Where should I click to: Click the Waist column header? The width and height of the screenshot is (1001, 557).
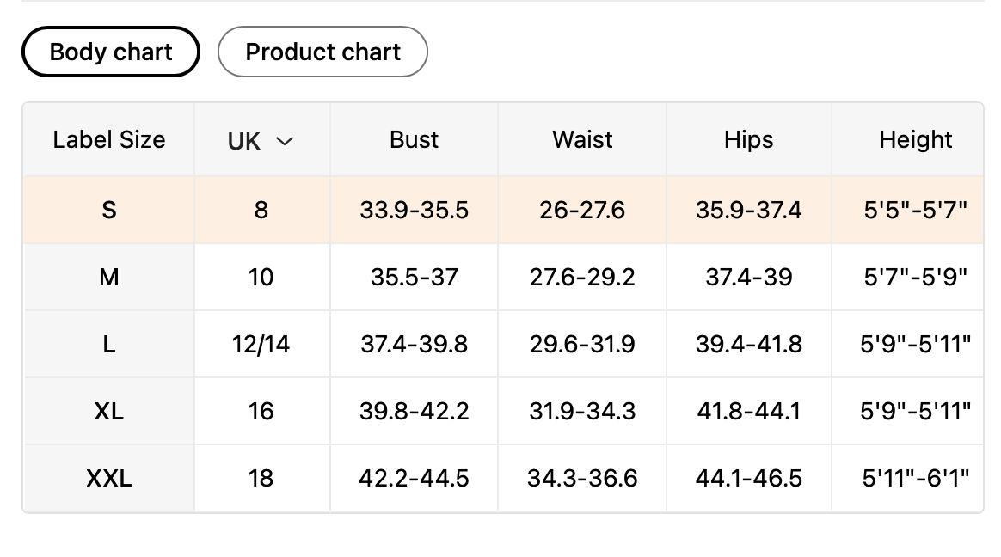pos(582,140)
